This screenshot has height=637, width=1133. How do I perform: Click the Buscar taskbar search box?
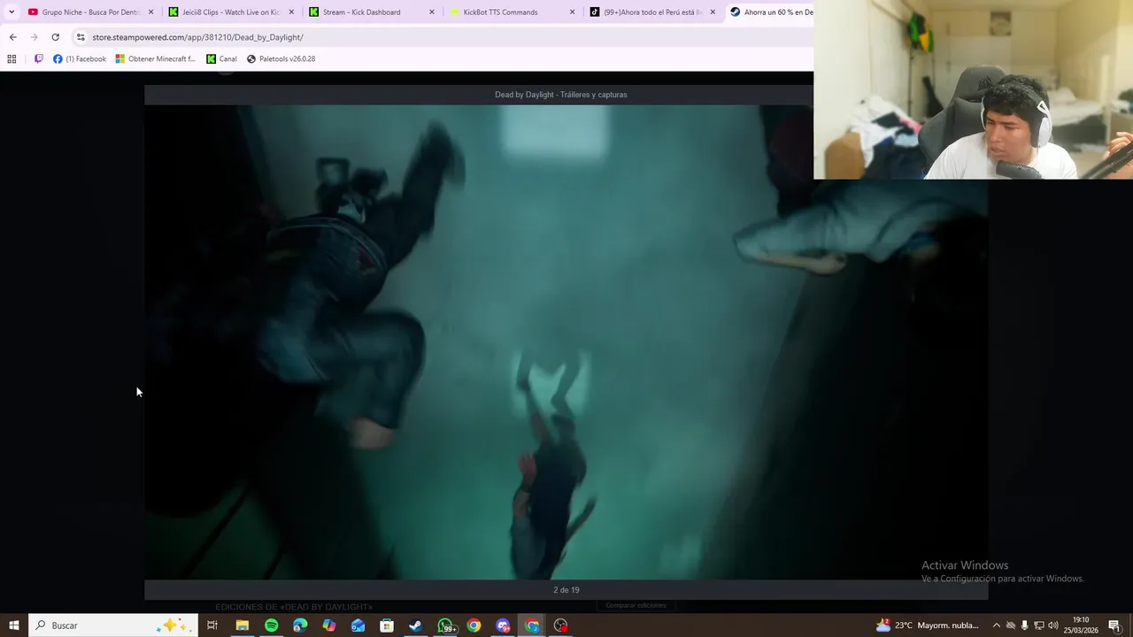pos(113,625)
